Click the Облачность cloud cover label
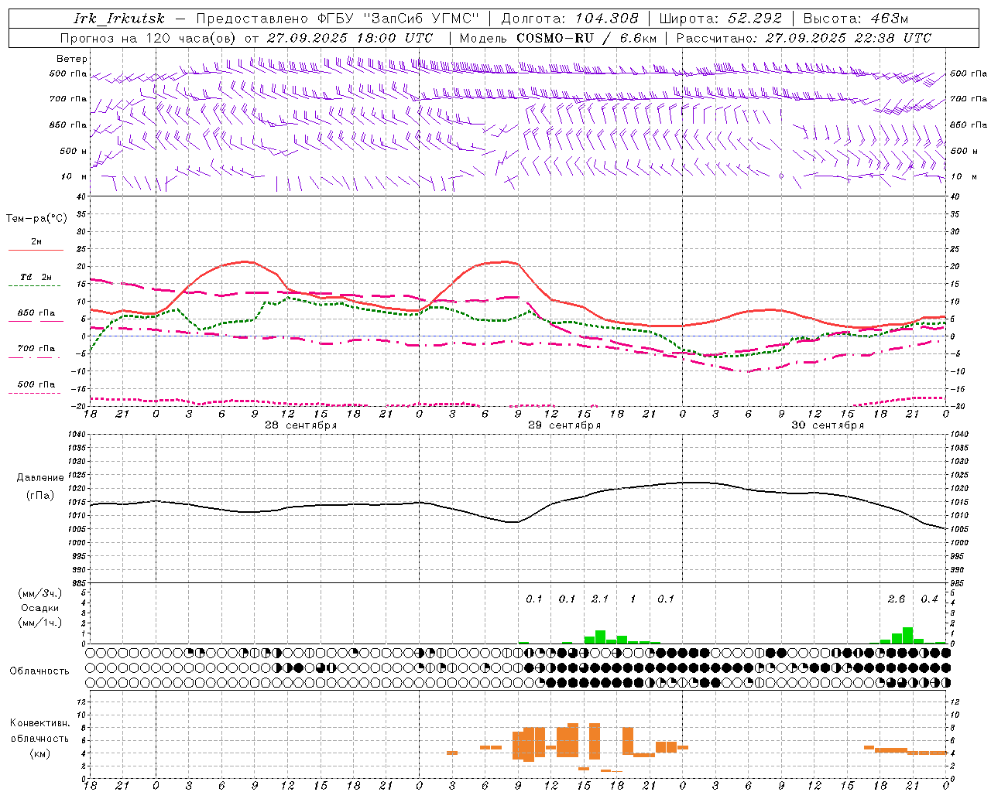The width and height of the screenshot is (991, 792). coord(39,671)
